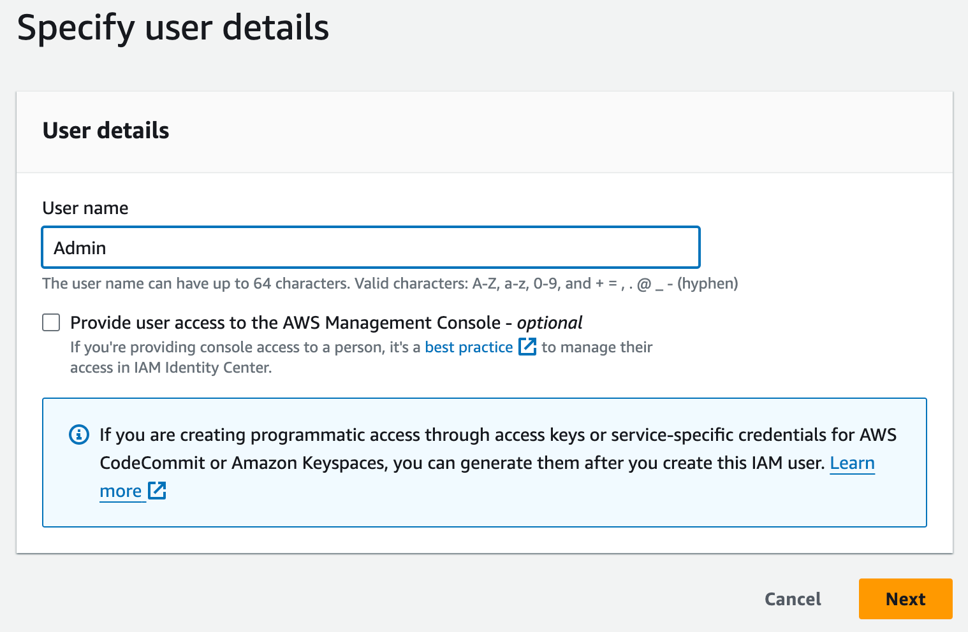Image resolution: width=968 pixels, height=632 pixels.
Task: Click the Admin text in the field
Action: [80, 248]
